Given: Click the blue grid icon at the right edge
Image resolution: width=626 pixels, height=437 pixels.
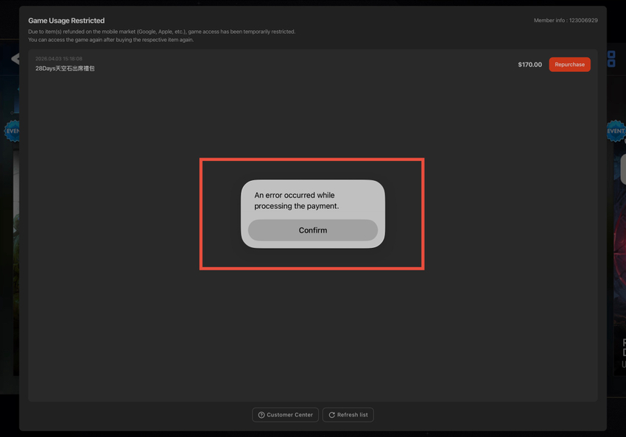Looking at the screenshot, I should 611,59.
